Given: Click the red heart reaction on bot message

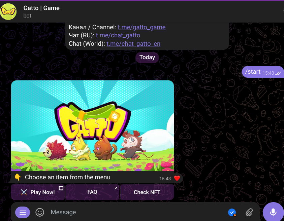Looking at the screenshot, I should (177, 178).
